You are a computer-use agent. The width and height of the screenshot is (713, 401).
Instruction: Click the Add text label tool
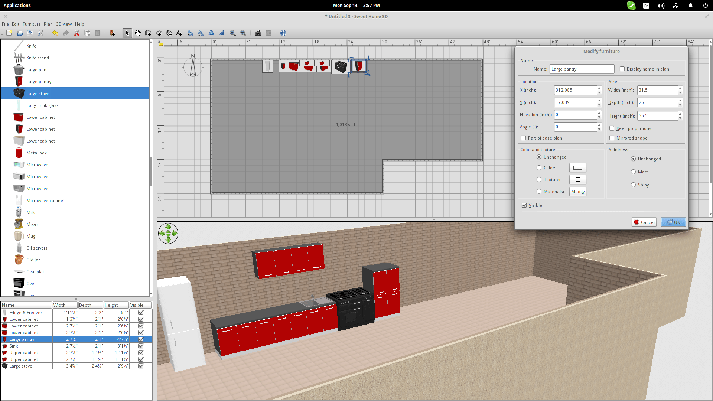[x=179, y=33]
